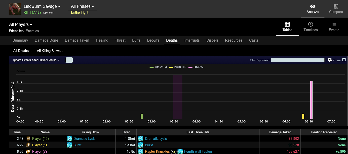The image size is (348, 154).
Task: Open Player (12) name link
Action: point(40,139)
